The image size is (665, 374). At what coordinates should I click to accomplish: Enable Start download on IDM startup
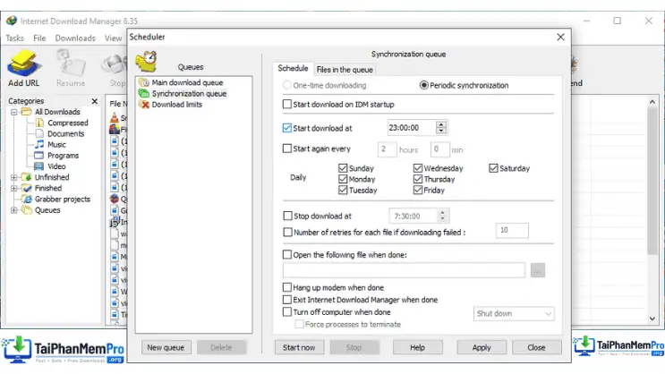(x=287, y=105)
